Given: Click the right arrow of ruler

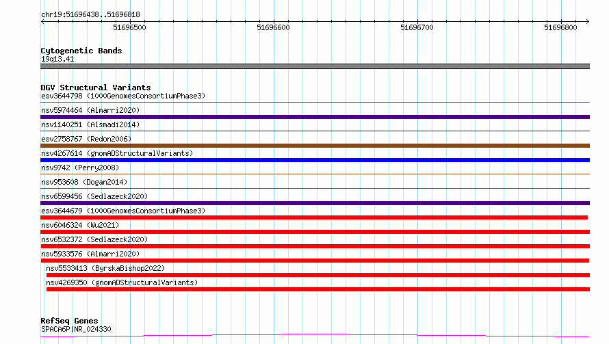Looking at the screenshot, I should pos(587,21).
